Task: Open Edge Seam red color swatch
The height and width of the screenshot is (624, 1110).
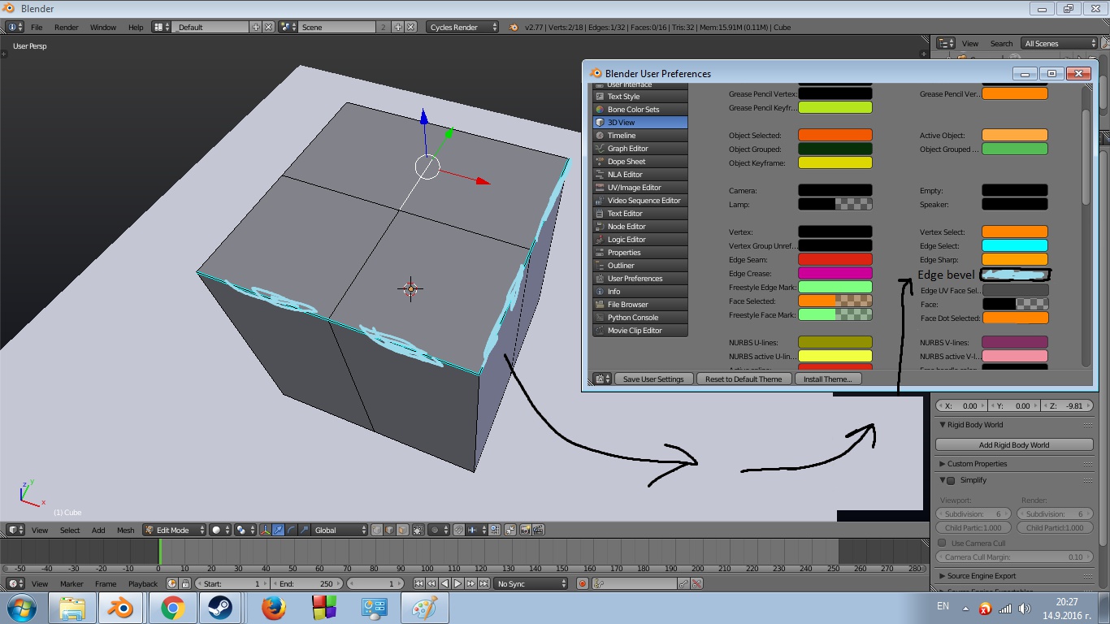Action: pyautogui.click(x=835, y=259)
